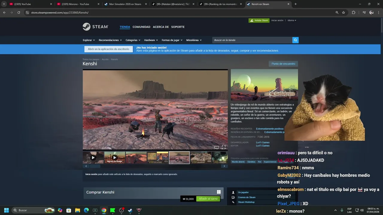Click the Punto de encuentro button
This screenshot has height=215, width=383.
click(x=283, y=64)
